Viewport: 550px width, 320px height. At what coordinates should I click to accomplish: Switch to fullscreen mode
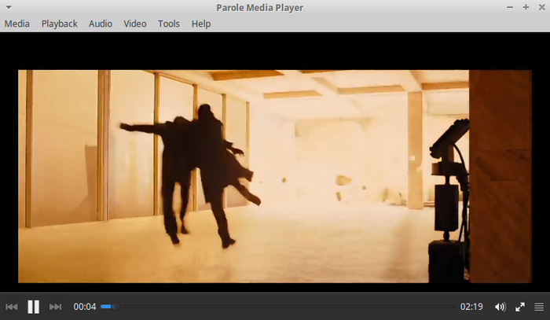click(520, 307)
